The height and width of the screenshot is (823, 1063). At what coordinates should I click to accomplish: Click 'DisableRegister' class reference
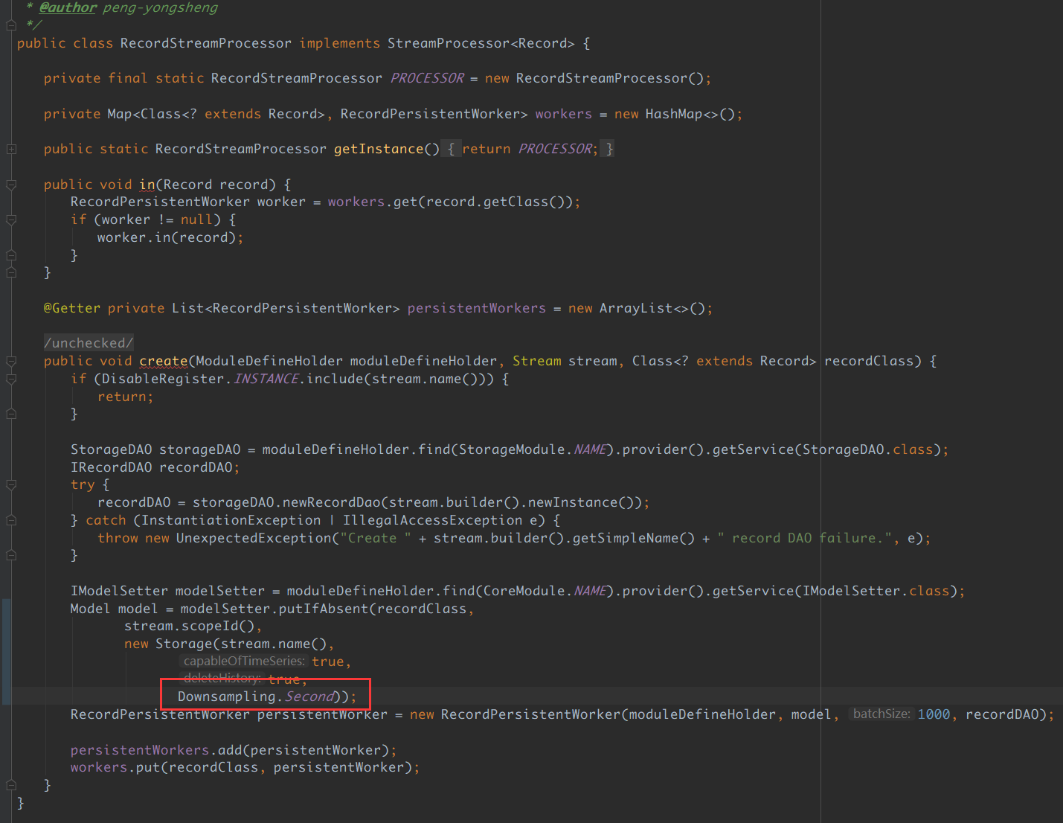tap(163, 379)
